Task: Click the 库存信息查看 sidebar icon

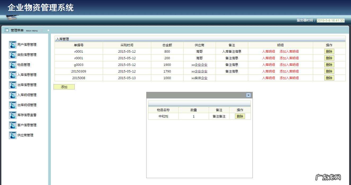Action: point(12,115)
